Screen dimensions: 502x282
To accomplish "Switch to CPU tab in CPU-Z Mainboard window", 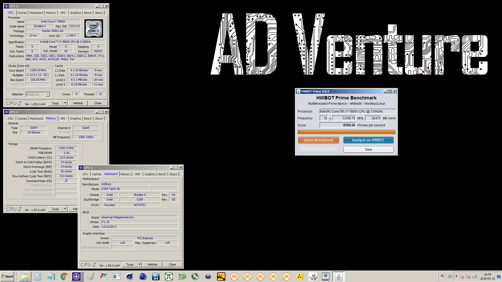I will 85,174.
